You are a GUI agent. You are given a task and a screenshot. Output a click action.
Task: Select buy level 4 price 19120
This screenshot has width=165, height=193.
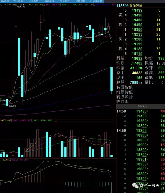coord(137,49)
